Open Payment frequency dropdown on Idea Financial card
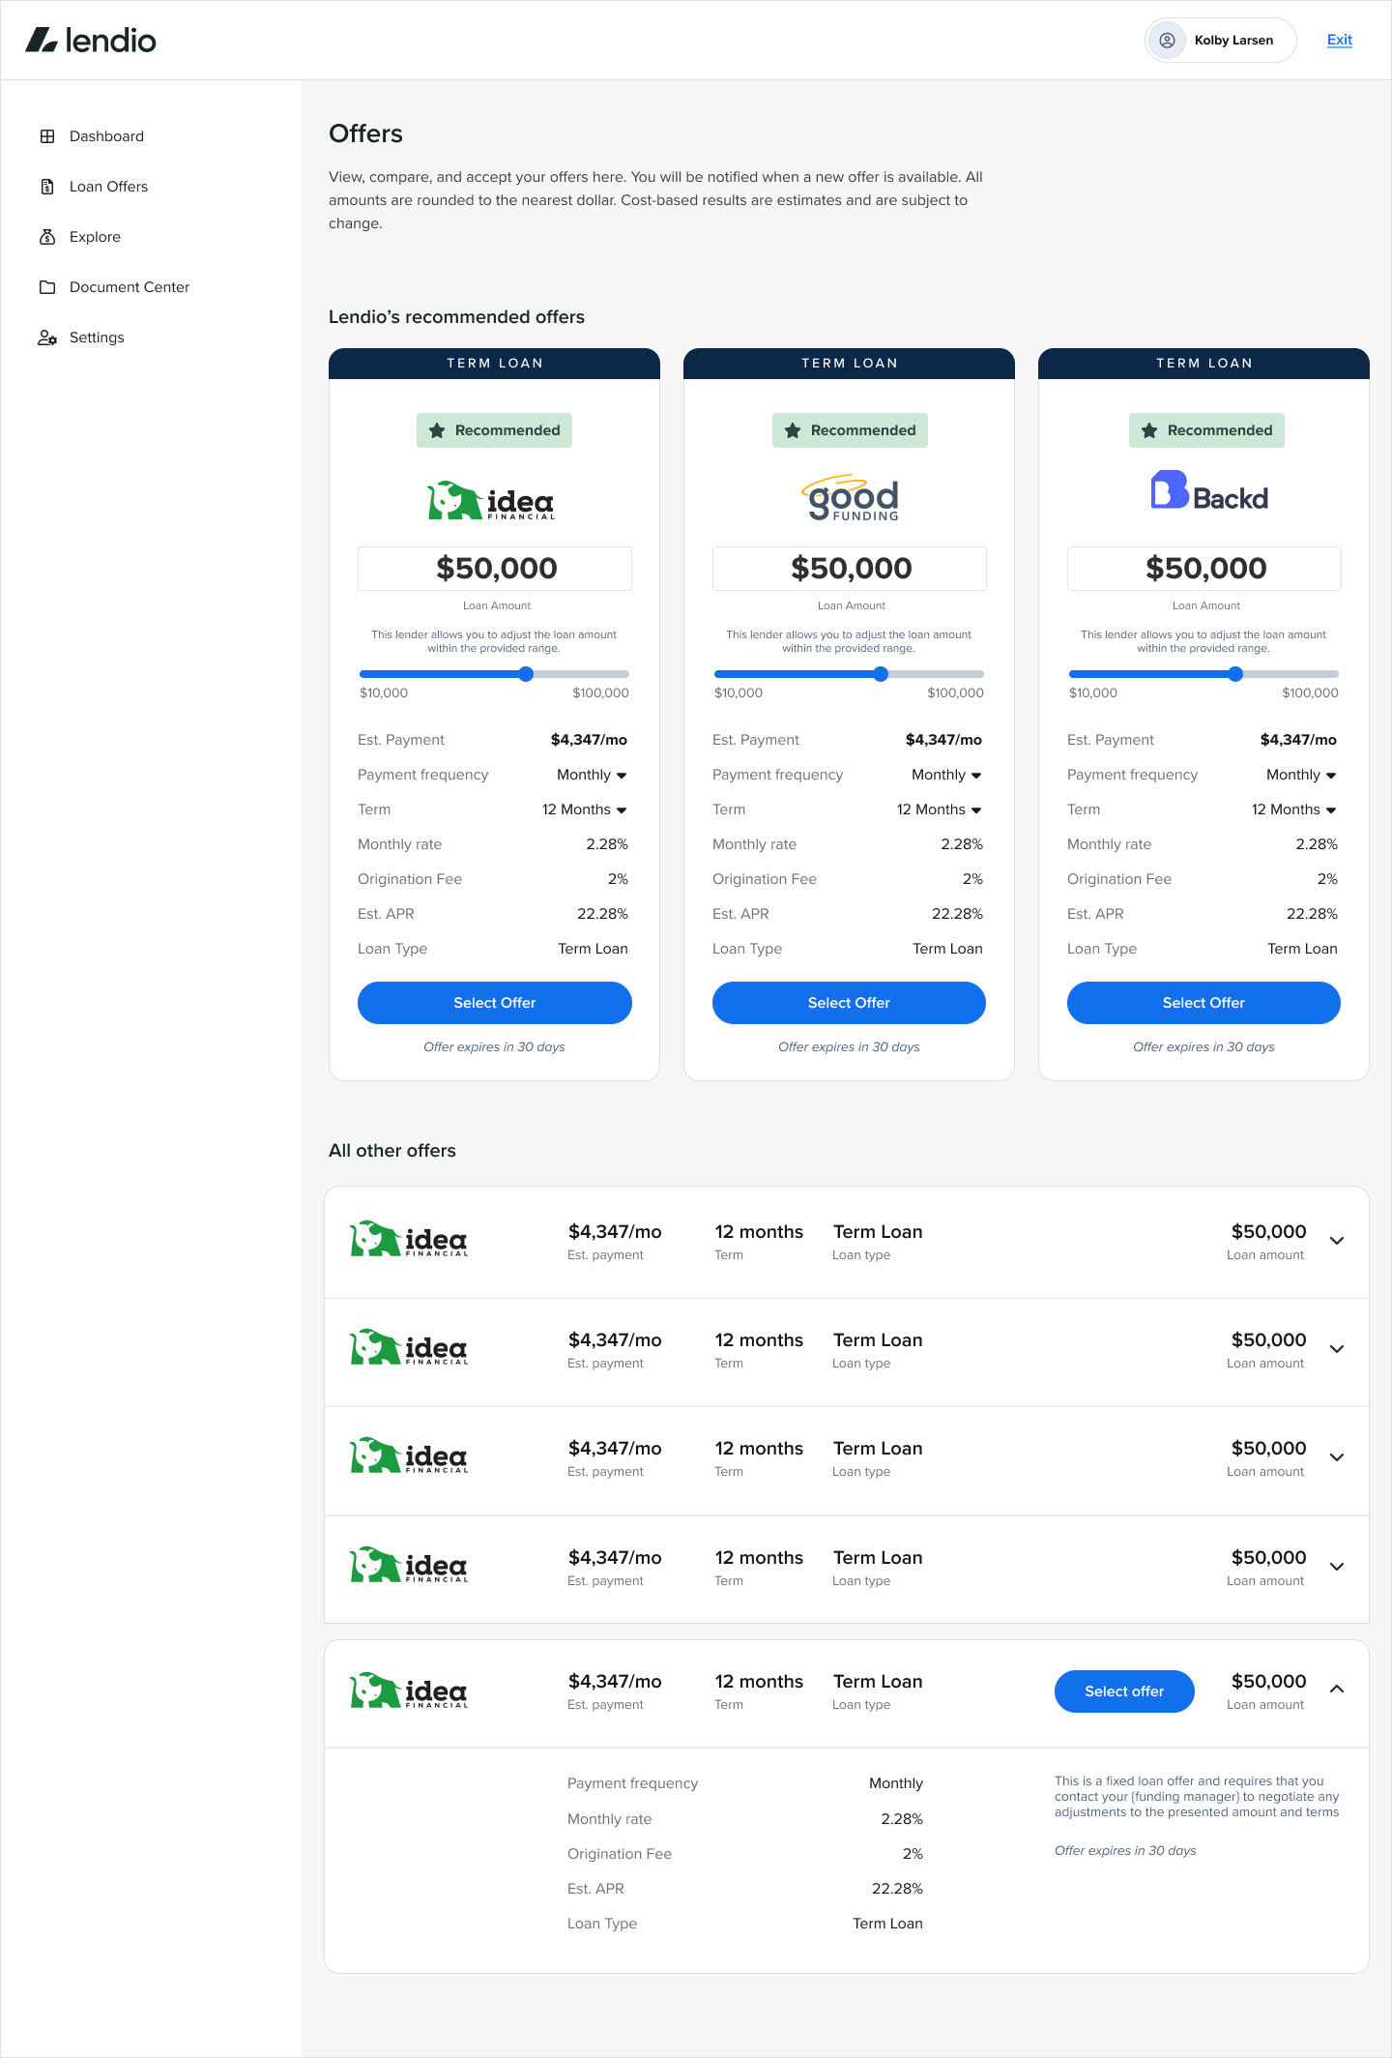Viewport: 1392px width, 2058px height. [592, 775]
